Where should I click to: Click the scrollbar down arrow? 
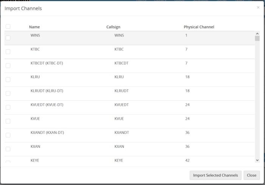257,160
